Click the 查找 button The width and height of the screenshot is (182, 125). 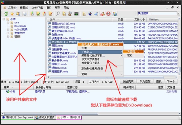[x=159, y=82]
